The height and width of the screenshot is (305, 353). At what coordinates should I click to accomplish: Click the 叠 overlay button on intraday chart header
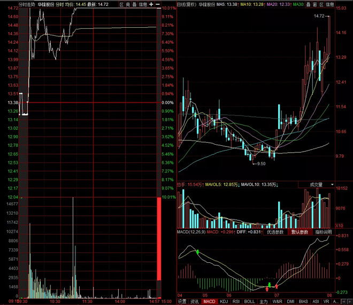[134, 4]
